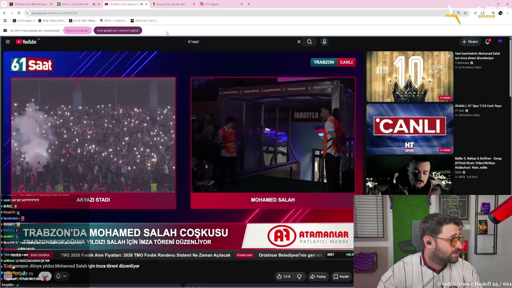Open the ZEFOR Futbol bookmark

coord(113,21)
